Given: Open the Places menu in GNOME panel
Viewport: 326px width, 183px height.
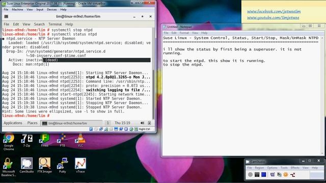Looking at the screenshot, I should tap(32, 123).
